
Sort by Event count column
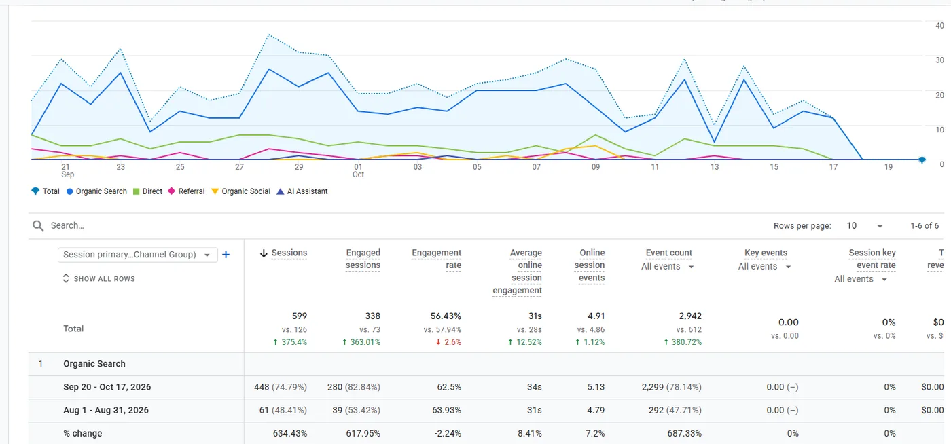click(669, 253)
